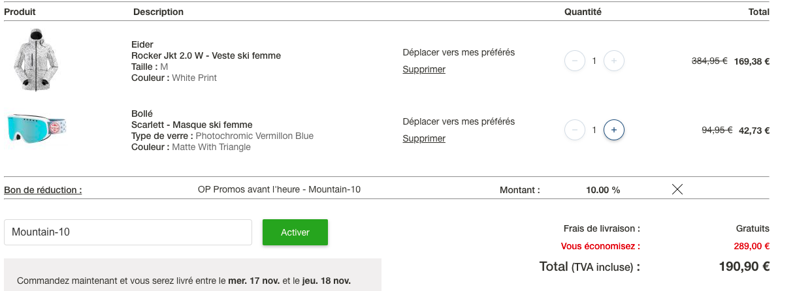Click the Quantité column header
795x291 pixels.
point(583,12)
